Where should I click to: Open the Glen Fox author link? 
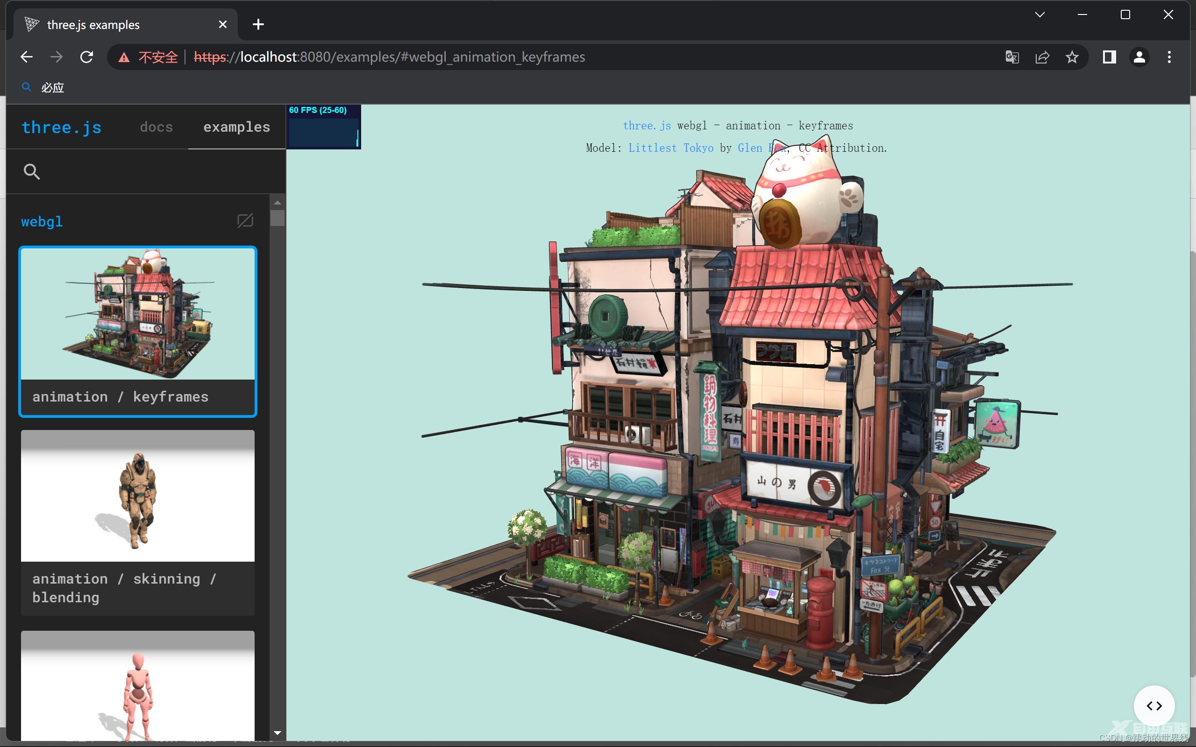pos(762,148)
